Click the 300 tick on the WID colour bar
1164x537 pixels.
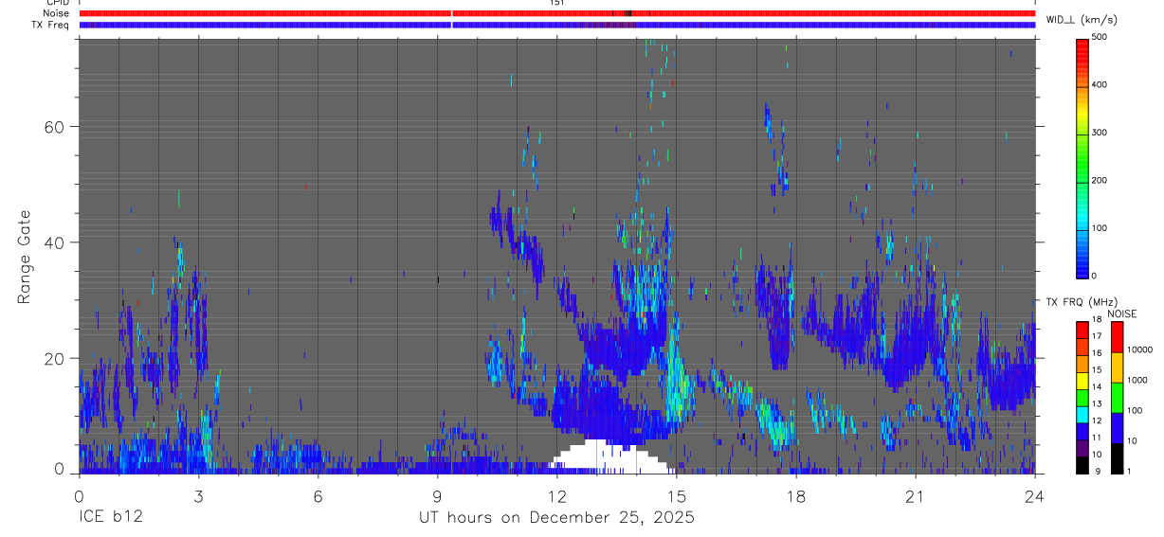(x=1100, y=133)
